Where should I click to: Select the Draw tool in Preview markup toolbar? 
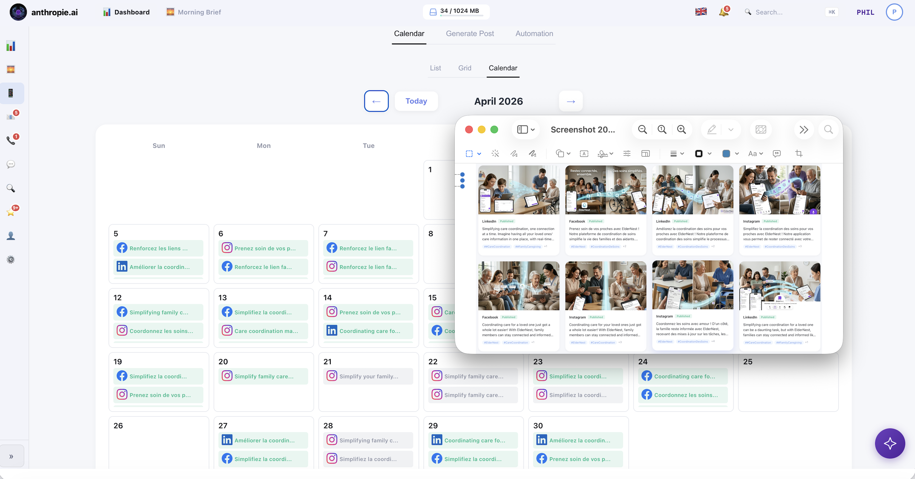(x=532, y=154)
